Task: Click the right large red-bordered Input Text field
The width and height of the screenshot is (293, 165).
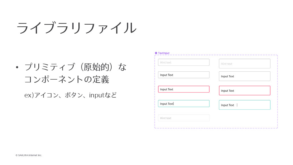Action: click(x=244, y=91)
